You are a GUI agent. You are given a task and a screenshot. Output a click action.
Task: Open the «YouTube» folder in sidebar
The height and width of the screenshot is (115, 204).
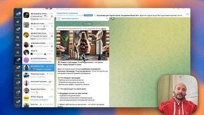pos(18,76)
